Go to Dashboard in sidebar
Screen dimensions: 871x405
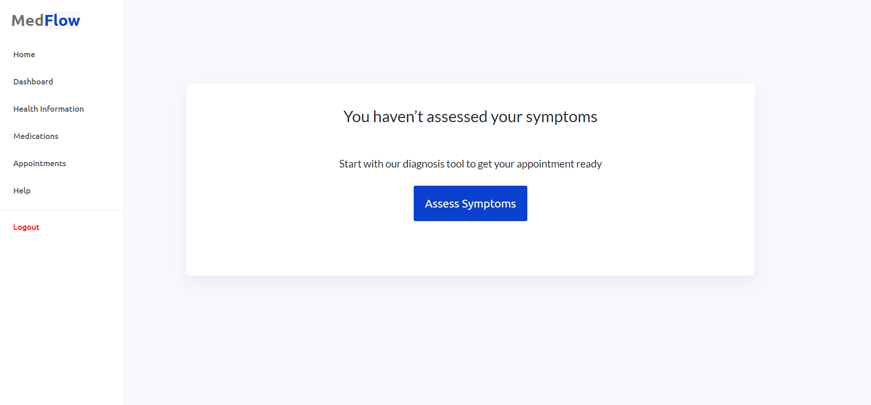(33, 82)
